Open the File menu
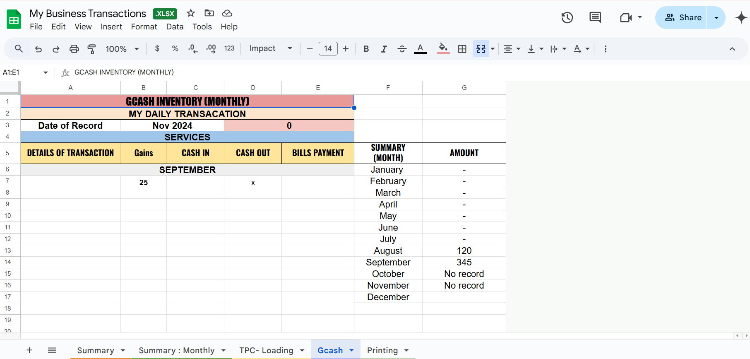 36,27
